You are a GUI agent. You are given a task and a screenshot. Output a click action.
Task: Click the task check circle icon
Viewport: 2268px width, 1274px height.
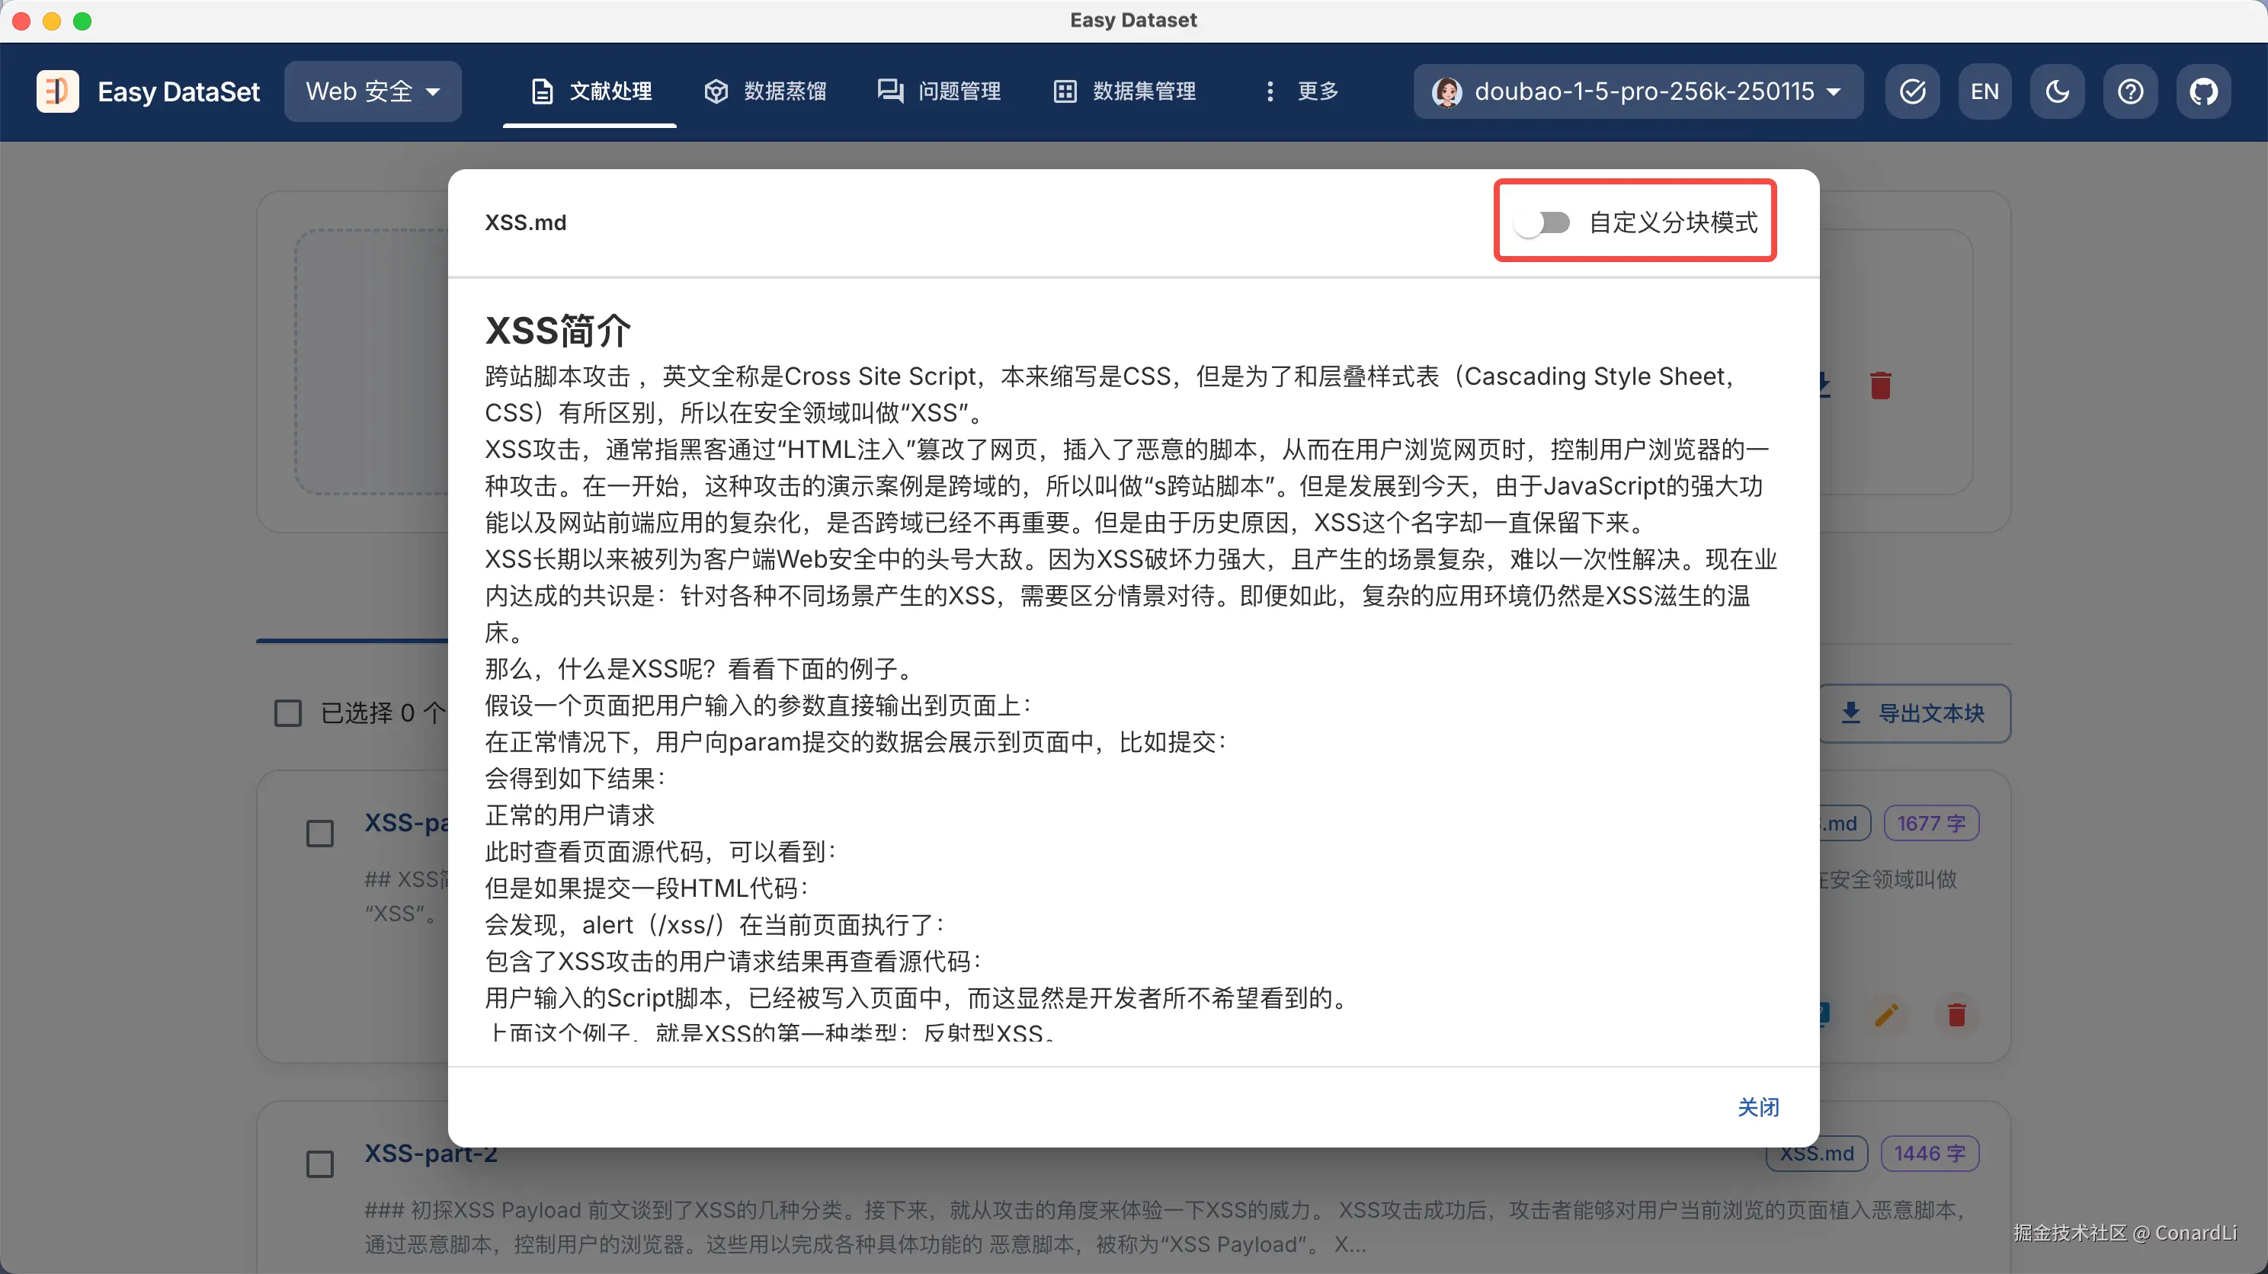1912,91
